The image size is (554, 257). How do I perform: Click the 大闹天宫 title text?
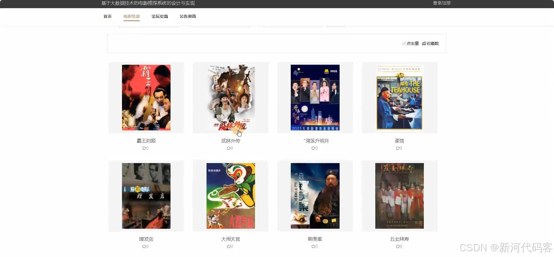click(230, 239)
